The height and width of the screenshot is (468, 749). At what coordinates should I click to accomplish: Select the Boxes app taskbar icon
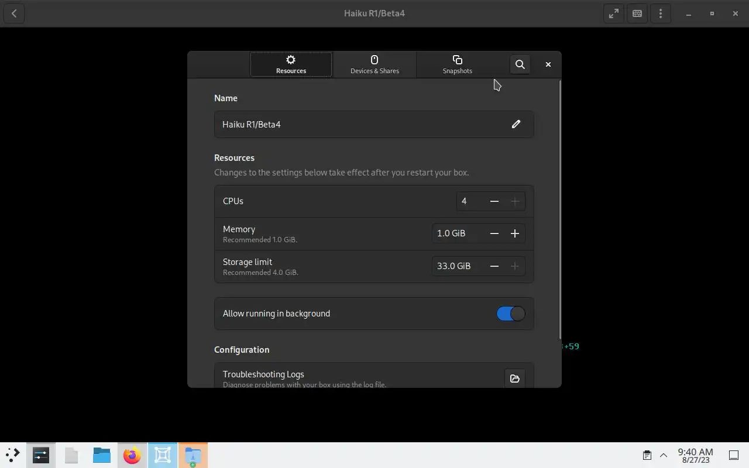[163, 455]
